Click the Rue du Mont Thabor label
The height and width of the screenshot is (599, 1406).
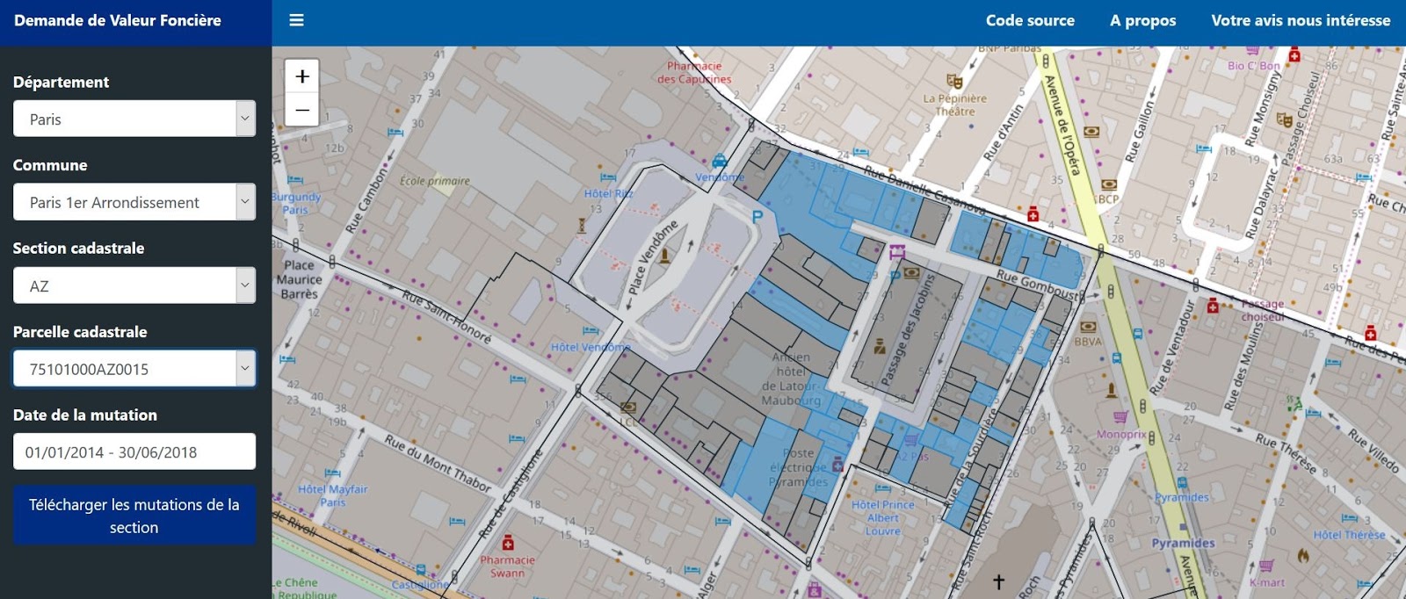438,463
